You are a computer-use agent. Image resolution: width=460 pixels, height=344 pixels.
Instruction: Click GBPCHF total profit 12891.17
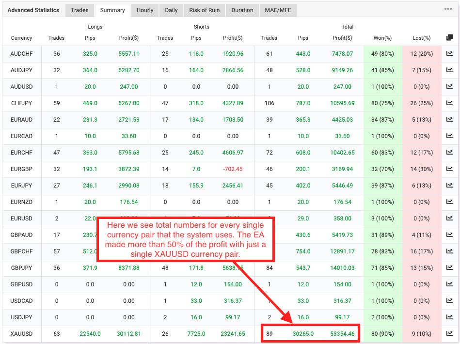(x=342, y=251)
